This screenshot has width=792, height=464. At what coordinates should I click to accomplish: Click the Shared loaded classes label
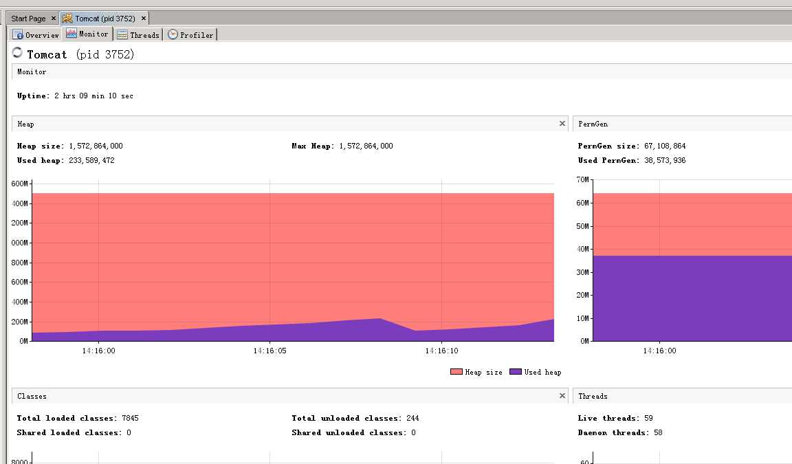coord(69,432)
